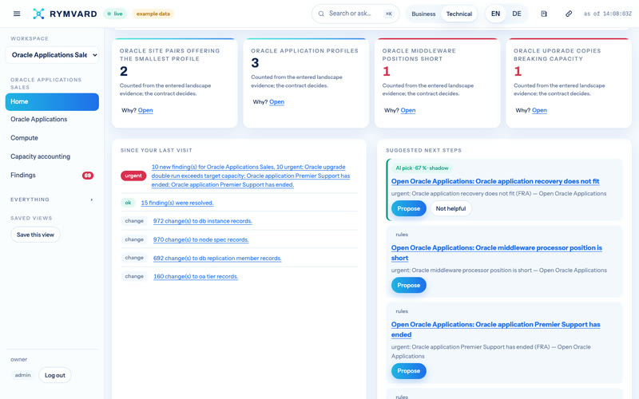
Task: Click the example data badge
Action: pyautogui.click(x=153, y=14)
